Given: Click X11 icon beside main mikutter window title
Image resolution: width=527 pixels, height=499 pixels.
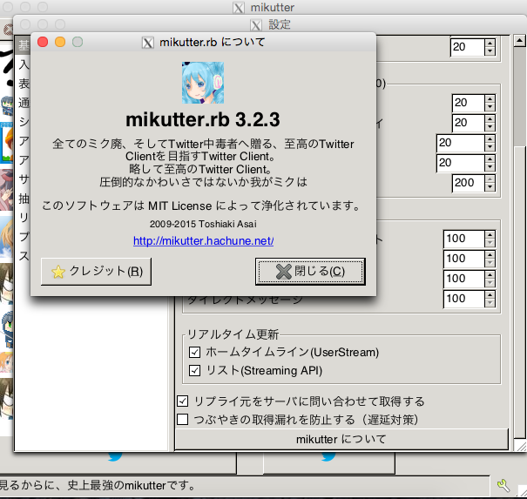Looking at the screenshot, I should click(x=239, y=8).
